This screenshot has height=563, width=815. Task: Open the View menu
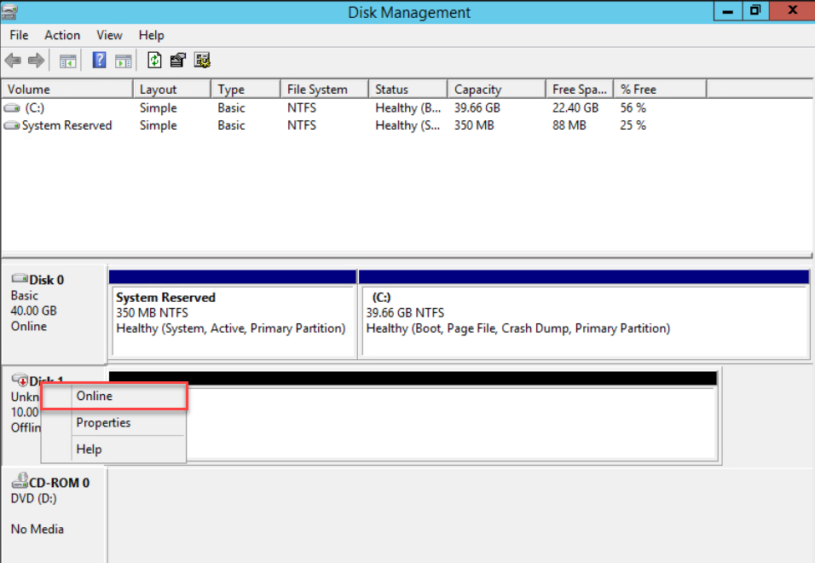108,35
